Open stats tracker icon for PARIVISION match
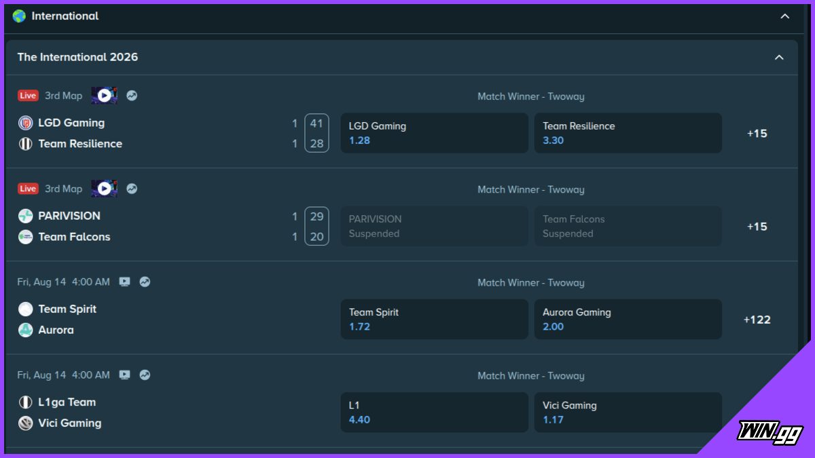Screen dimensions: 815x458 132,189
